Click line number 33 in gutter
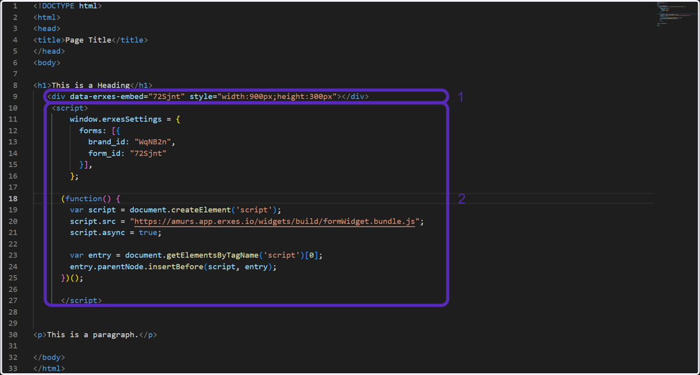The height and width of the screenshot is (375, 700). pyautogui.click(x=13, y=369)
